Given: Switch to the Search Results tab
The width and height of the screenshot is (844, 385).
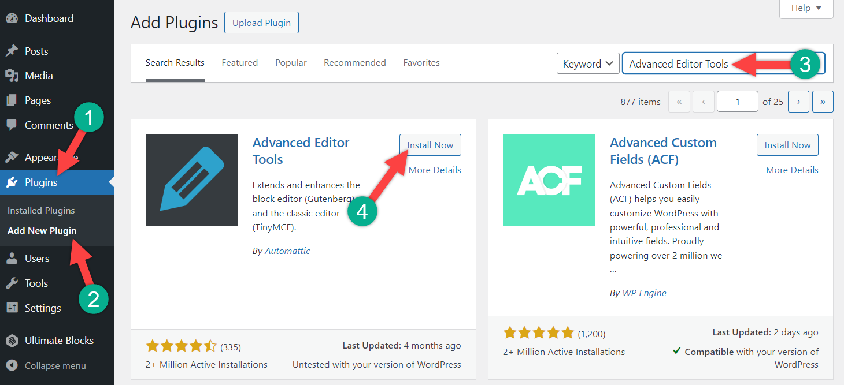Looking at the screenshot, I should click(175, 63).
